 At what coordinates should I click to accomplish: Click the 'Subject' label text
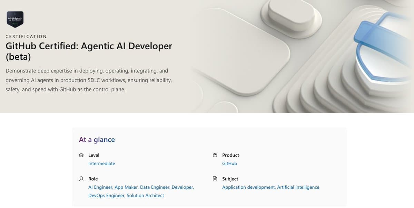coord(230,179)
